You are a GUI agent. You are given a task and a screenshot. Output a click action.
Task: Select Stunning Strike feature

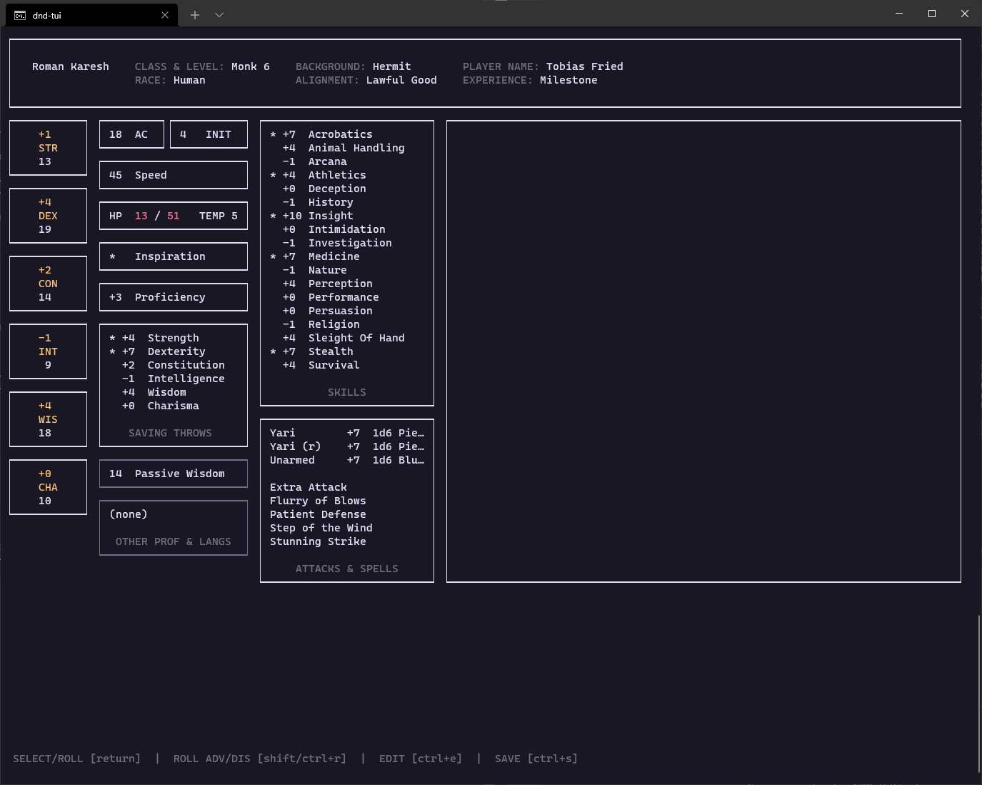(x=318, y=541)
